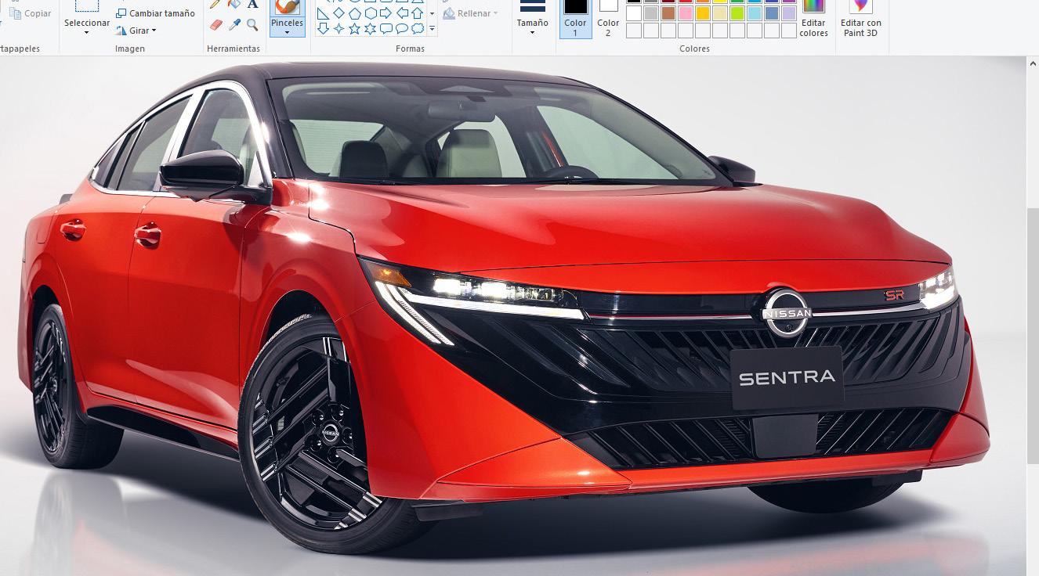Select the pink color swatch
Screen dimensions: 1039x576
click(x=686, y=13)
